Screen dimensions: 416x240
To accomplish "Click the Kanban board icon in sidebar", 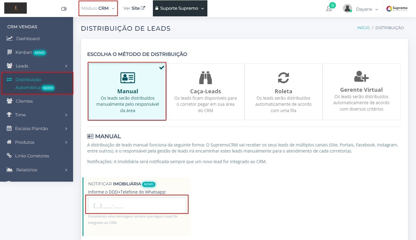I will click(9, 52).
